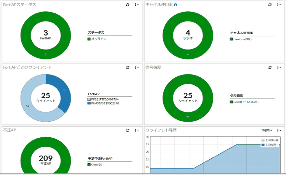Click the PU431F5E19002148 legend label
The width and height of the screenshot is (286, 175).
coord(105,103)
